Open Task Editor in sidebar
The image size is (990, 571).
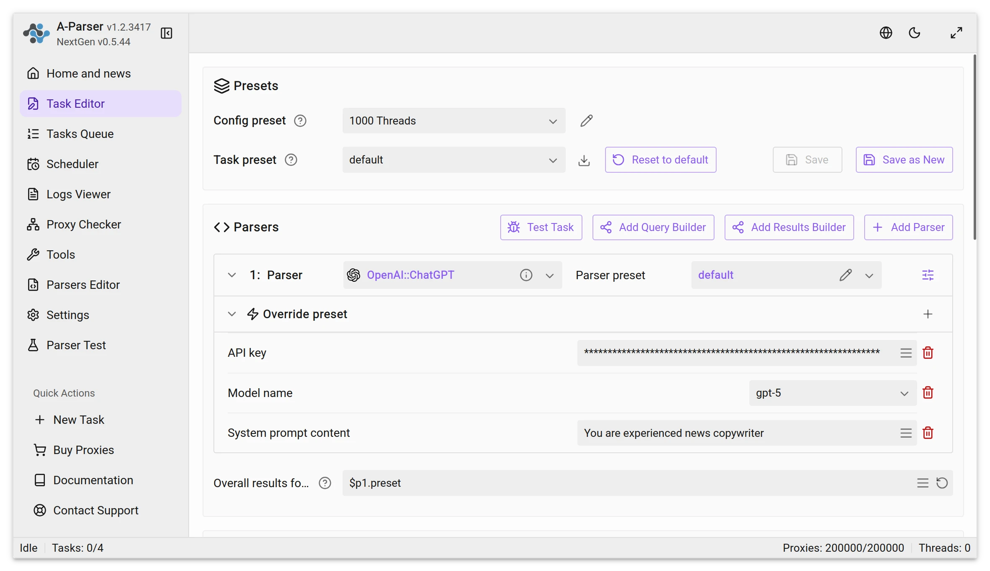click(x=100, y=104)
